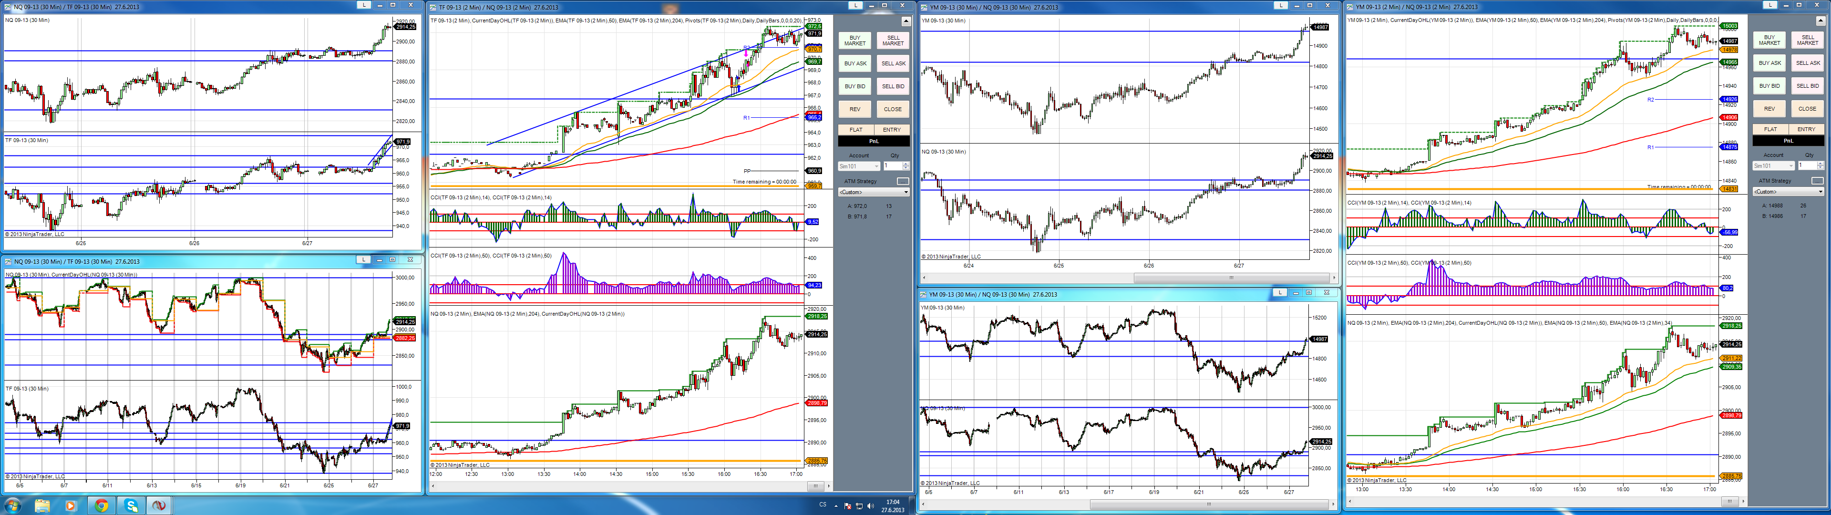This screenshot has width=1831, height=515.
Task: Open ATM Strategy ellipsis button in YM trader
Action: pyautogui.click(x=1817, y=181)
